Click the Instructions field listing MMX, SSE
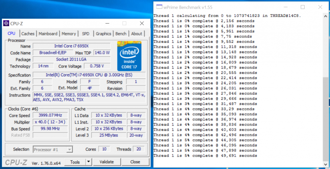330x169 pixels. [89, 98]
